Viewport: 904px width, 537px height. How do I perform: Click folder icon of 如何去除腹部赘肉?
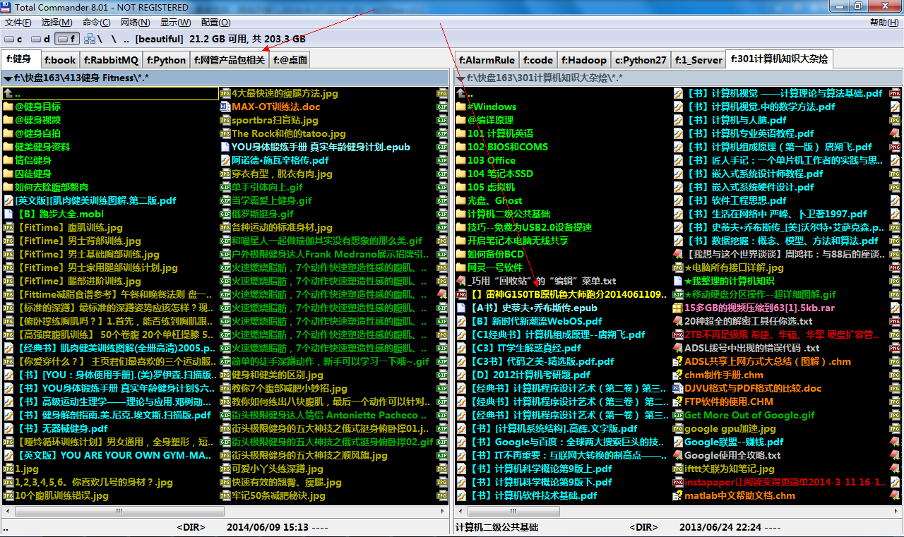click(8, 187)
